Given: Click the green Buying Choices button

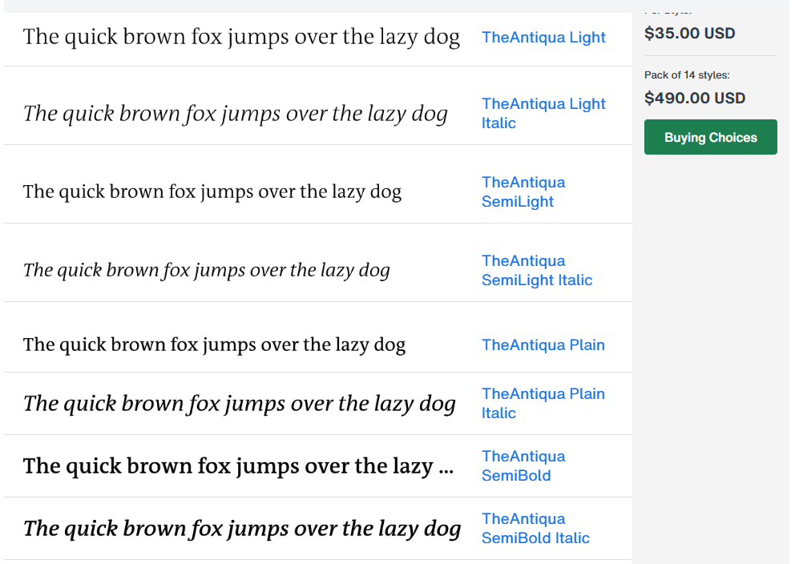Looking at the screenshot, I should 710,136.
